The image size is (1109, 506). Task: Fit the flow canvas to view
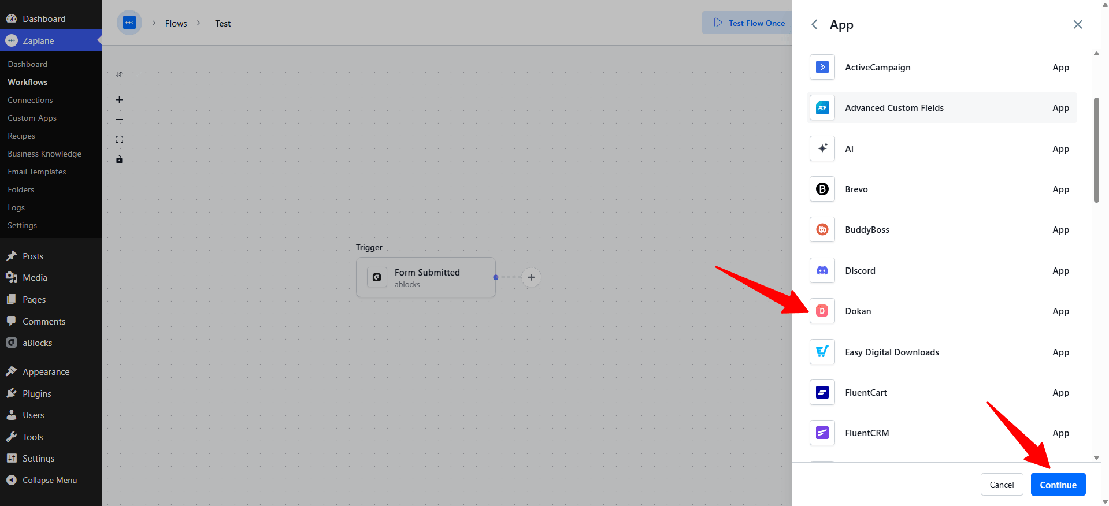[119, 139]
